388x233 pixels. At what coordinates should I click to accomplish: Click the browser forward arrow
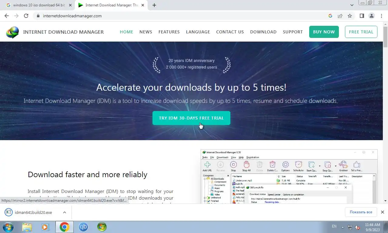click(16, 16)
